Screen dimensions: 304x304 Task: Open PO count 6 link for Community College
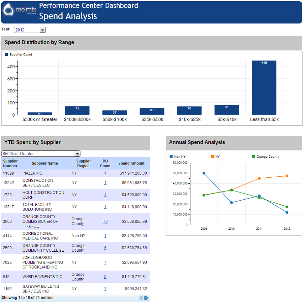(105, 248)
